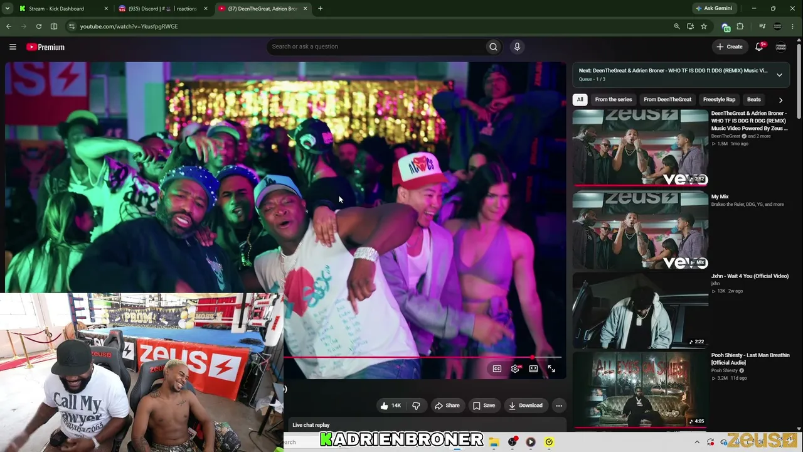The width and height of the screenshot is (803, 452).
Task: Open the YouTube guide hamburger menu
Action: pyautogui.click(x=13, y=46)
